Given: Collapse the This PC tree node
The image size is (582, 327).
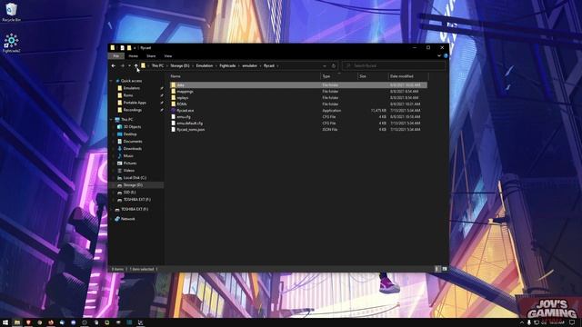Looking at the screenshot, I should click(111, 120).
